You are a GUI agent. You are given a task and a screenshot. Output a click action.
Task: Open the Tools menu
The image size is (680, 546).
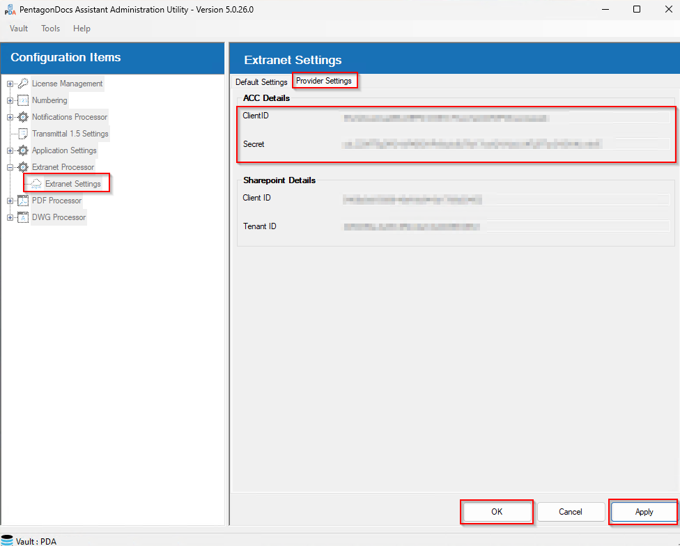[x=50, y=29]
